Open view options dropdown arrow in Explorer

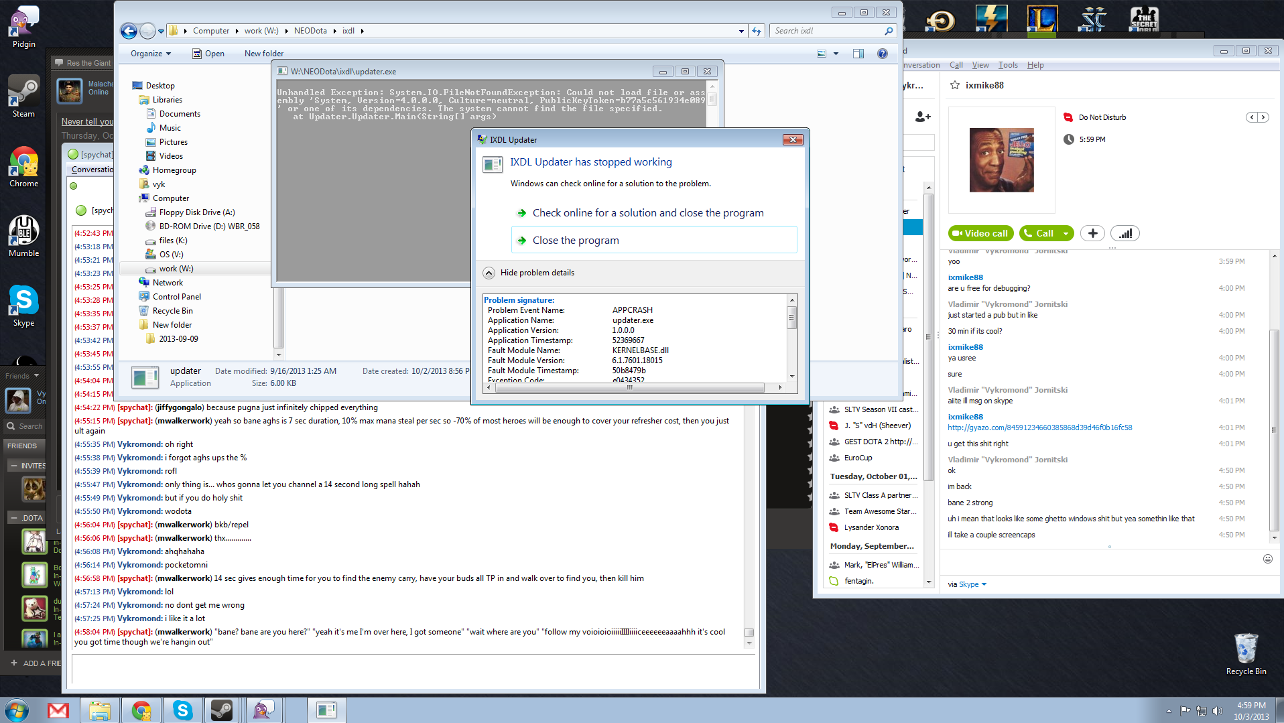point(836,54)
